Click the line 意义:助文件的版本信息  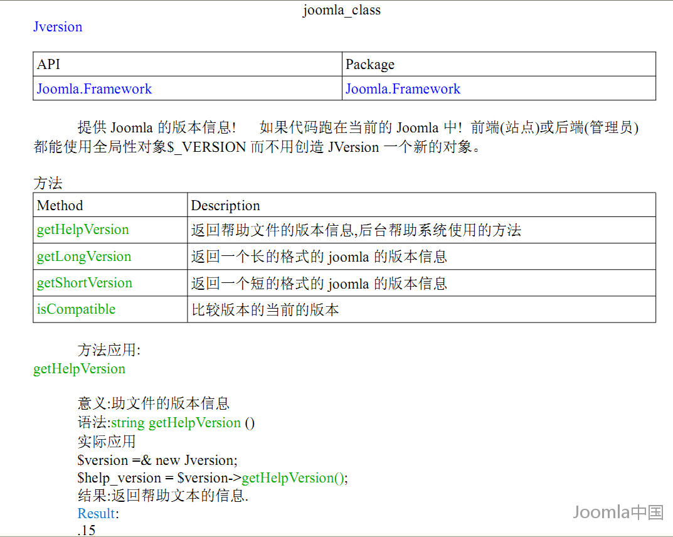[153, 403]
